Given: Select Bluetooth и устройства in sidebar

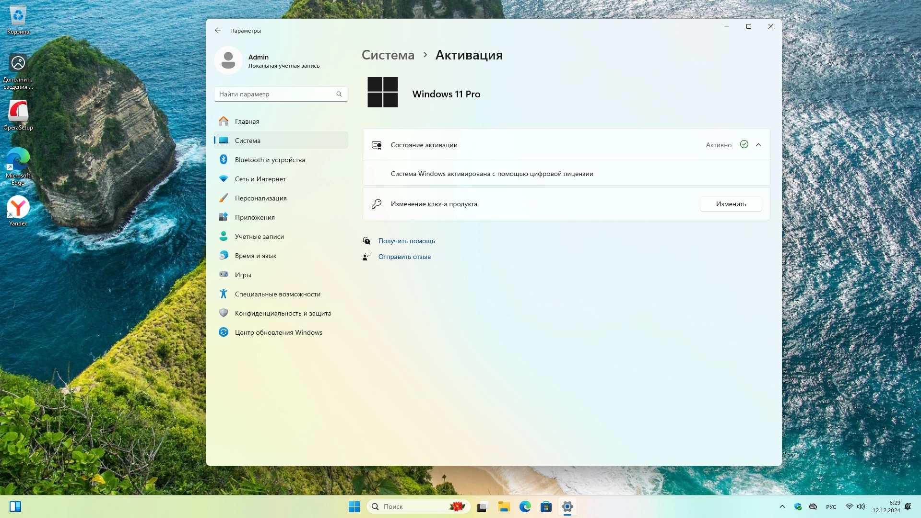Looking at the screenshot, I should 270,160.
